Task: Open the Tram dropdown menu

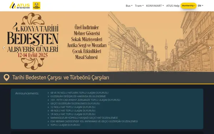Action: [139, 6]
